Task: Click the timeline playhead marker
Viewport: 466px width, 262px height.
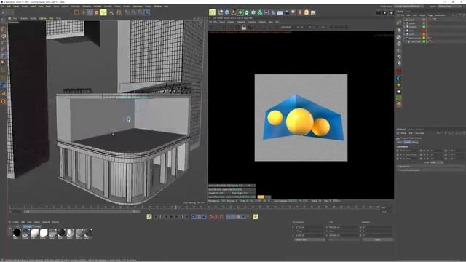Action: (175, 207)
